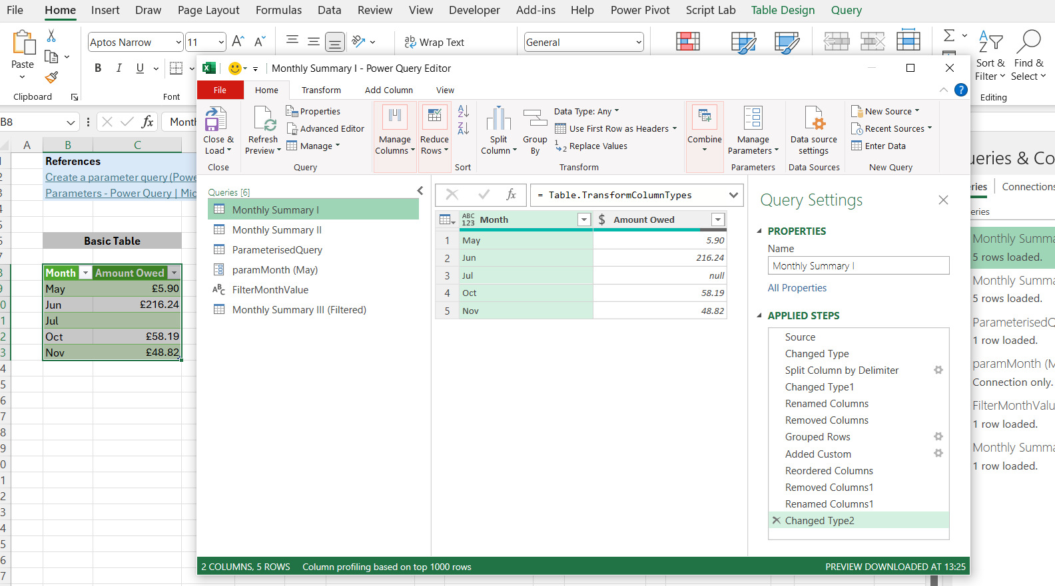Open the Excel Number Format General dropdown
The image size is (1055, 586).
point(639,42)
